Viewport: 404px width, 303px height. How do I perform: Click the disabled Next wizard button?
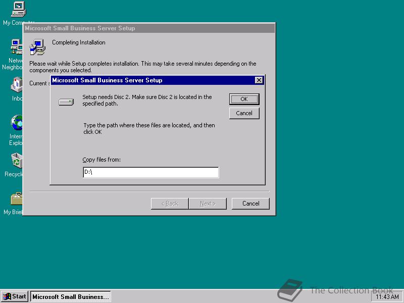(208, 204)
